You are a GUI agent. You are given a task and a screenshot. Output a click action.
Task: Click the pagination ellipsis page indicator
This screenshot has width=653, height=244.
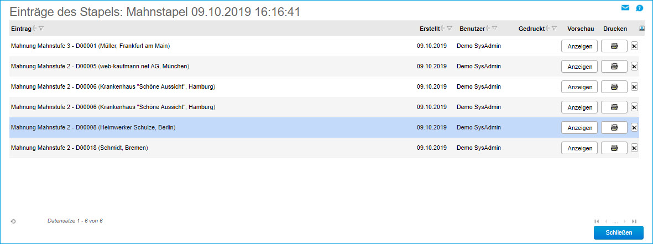tap(615, 222)
